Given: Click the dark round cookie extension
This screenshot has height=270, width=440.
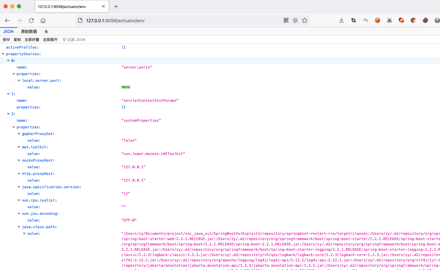Looking at the screenshot, I should [x=425, y=20].
